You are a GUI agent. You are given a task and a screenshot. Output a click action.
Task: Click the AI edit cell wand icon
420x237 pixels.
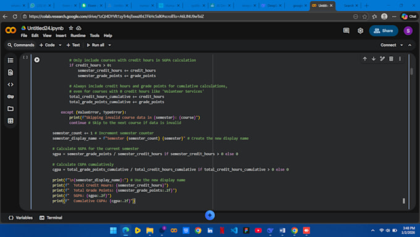[382, 59]
